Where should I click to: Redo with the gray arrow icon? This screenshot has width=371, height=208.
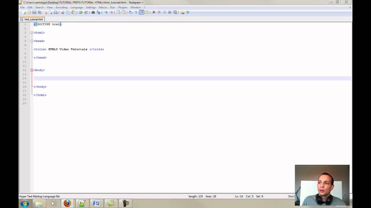tap(86, 12)
